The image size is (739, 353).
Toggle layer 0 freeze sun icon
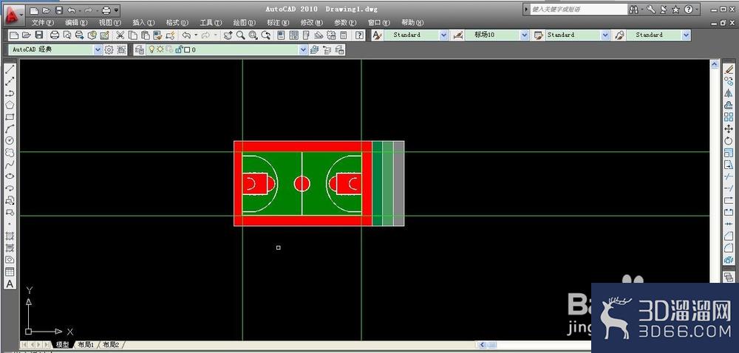click(x=160, y=49)
